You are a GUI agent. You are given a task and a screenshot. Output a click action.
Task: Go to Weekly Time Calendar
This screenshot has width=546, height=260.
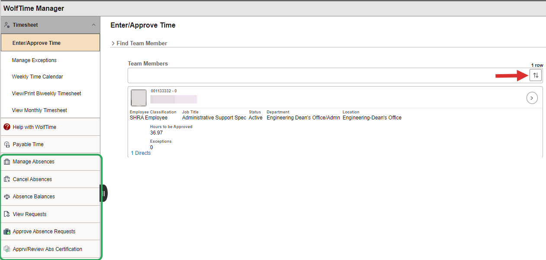pyautogui.click(x=50, y=77)
